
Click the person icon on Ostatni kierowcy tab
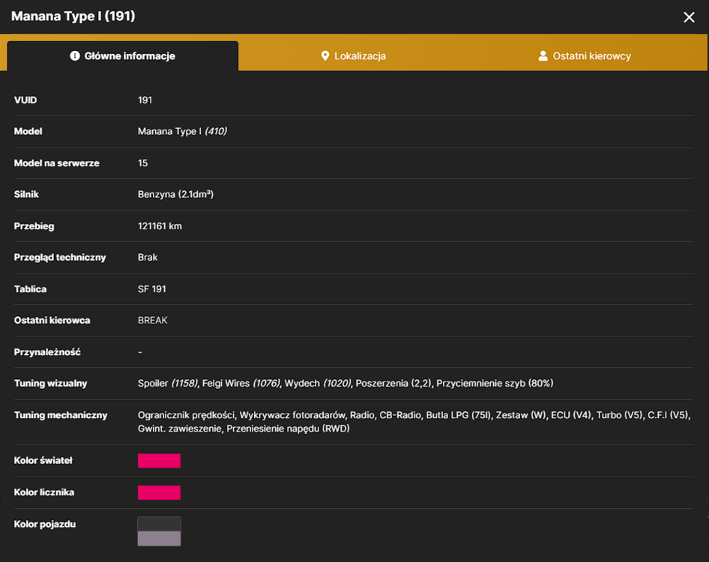[543, 56]
